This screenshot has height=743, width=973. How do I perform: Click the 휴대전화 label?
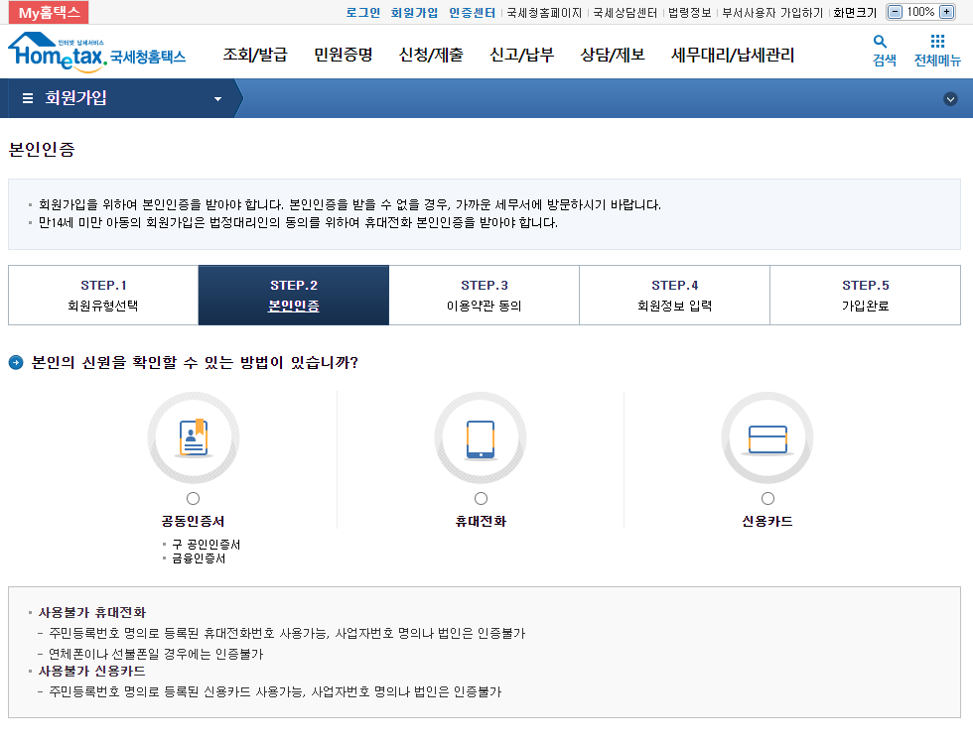481,521
